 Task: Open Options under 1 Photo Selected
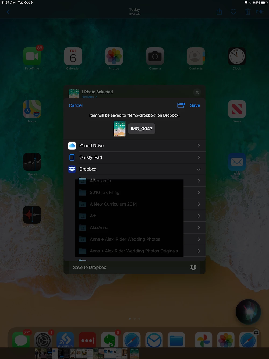pos(89,97)
